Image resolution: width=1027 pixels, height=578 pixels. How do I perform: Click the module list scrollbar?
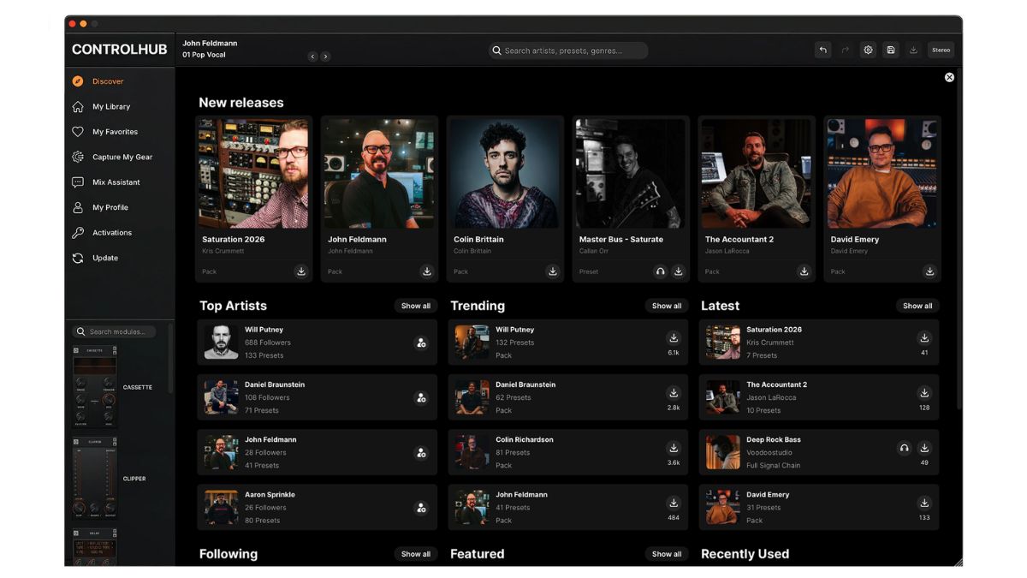[170, 358]
